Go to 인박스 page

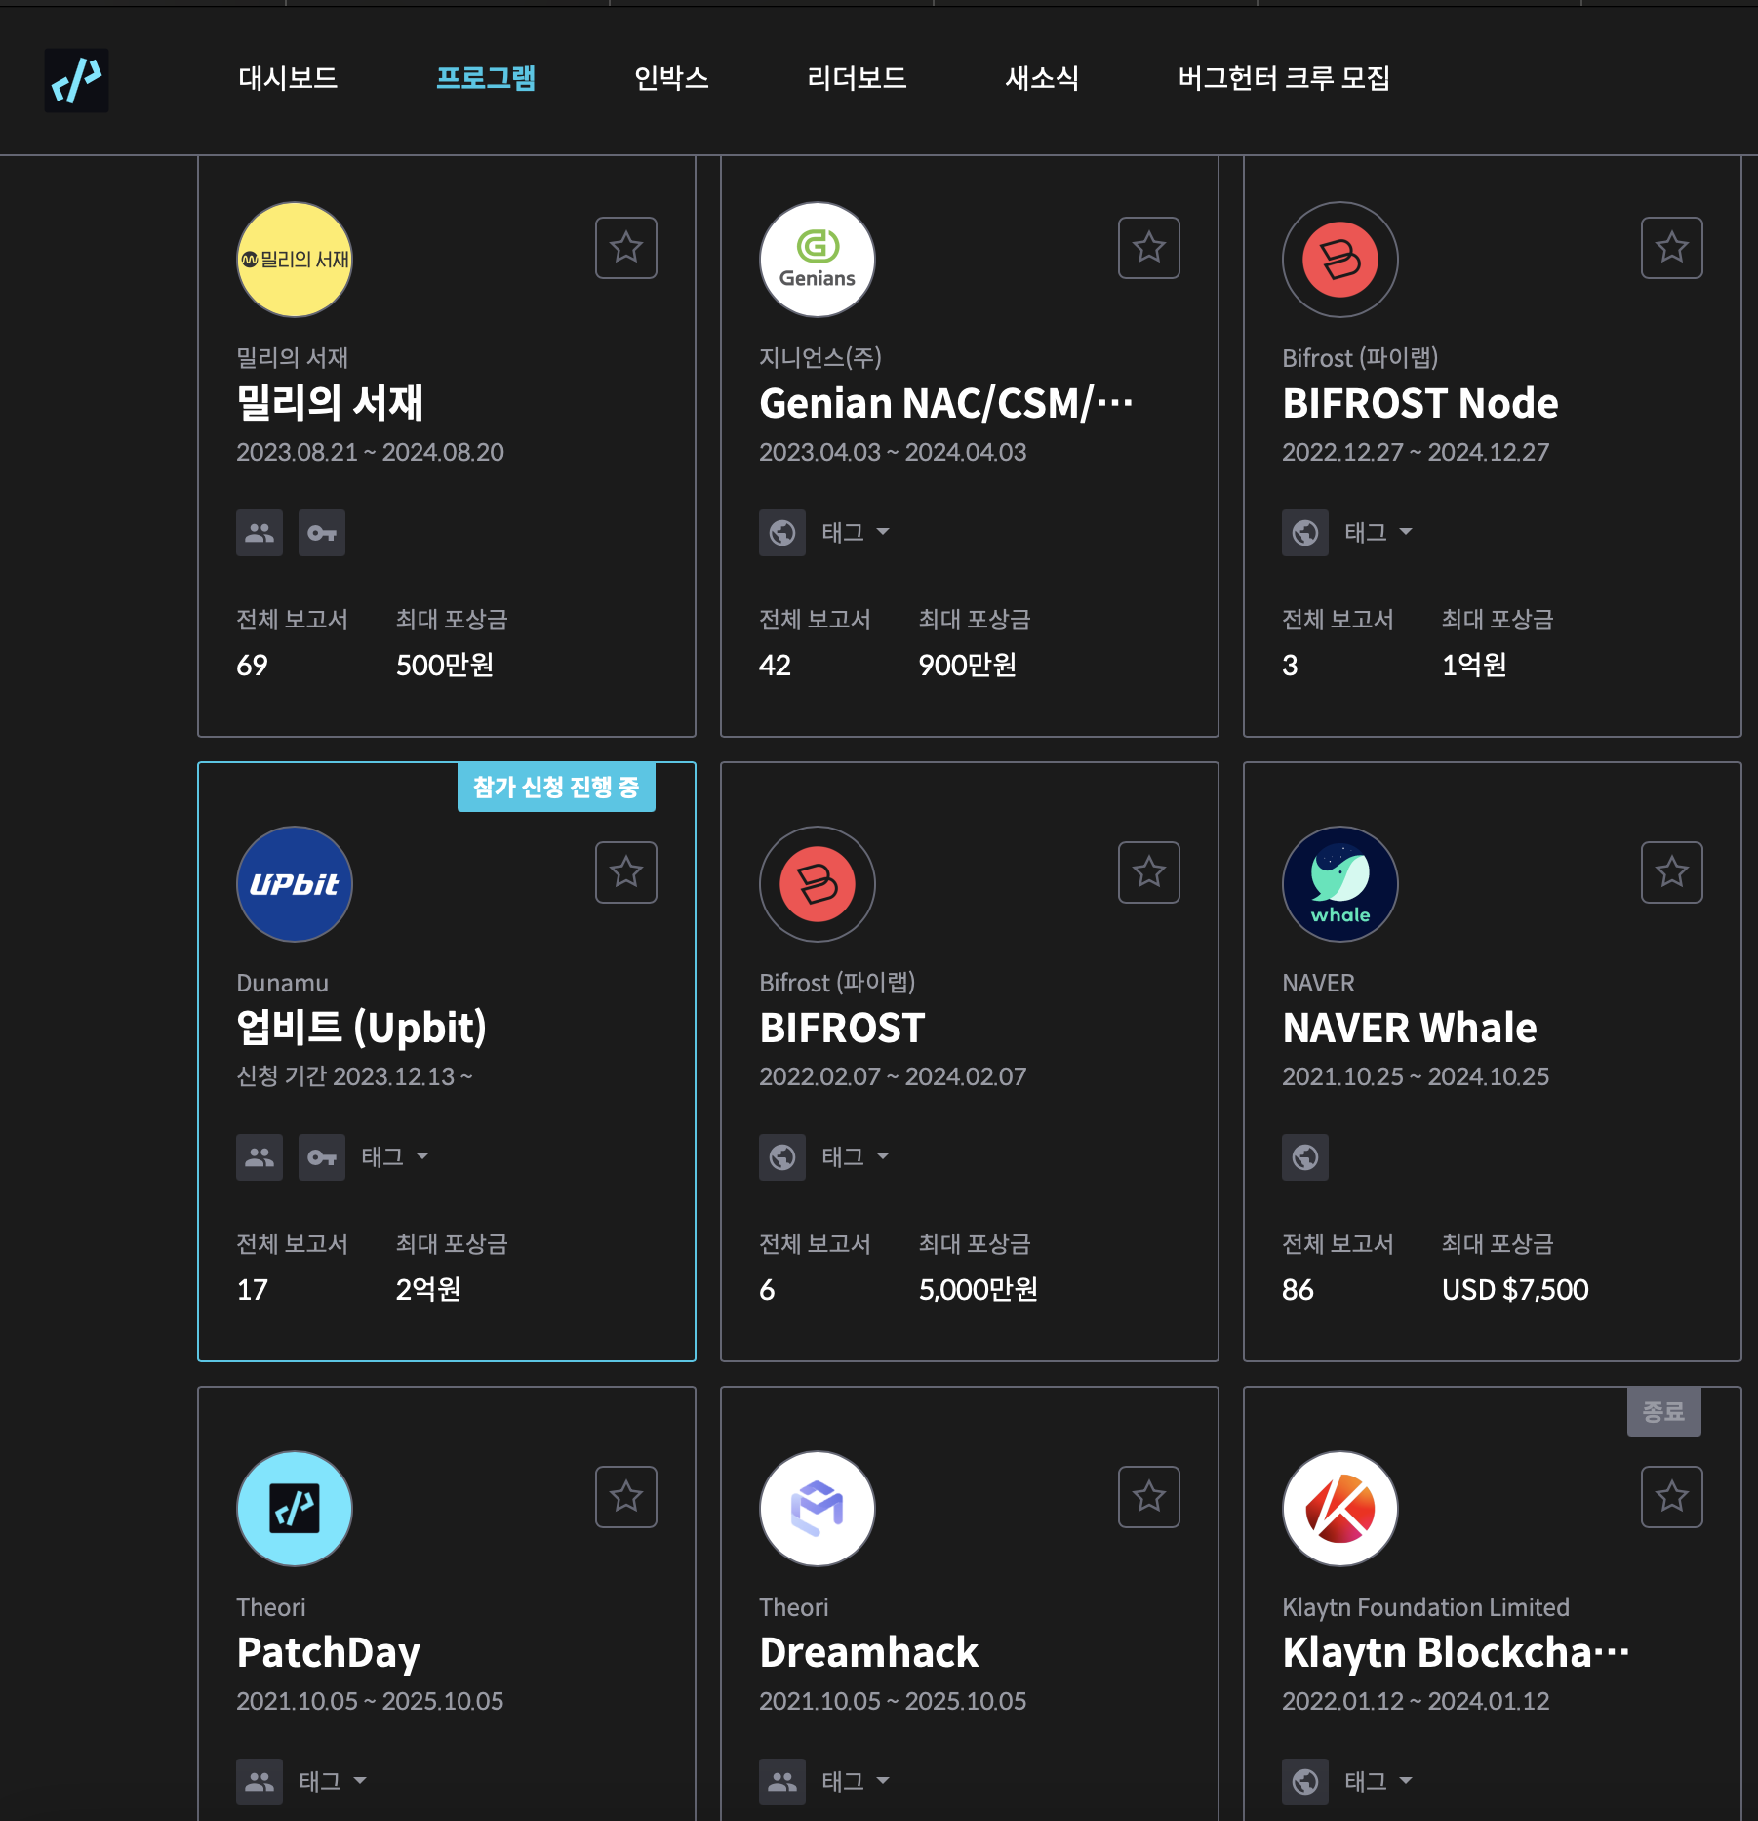point(671,78)
